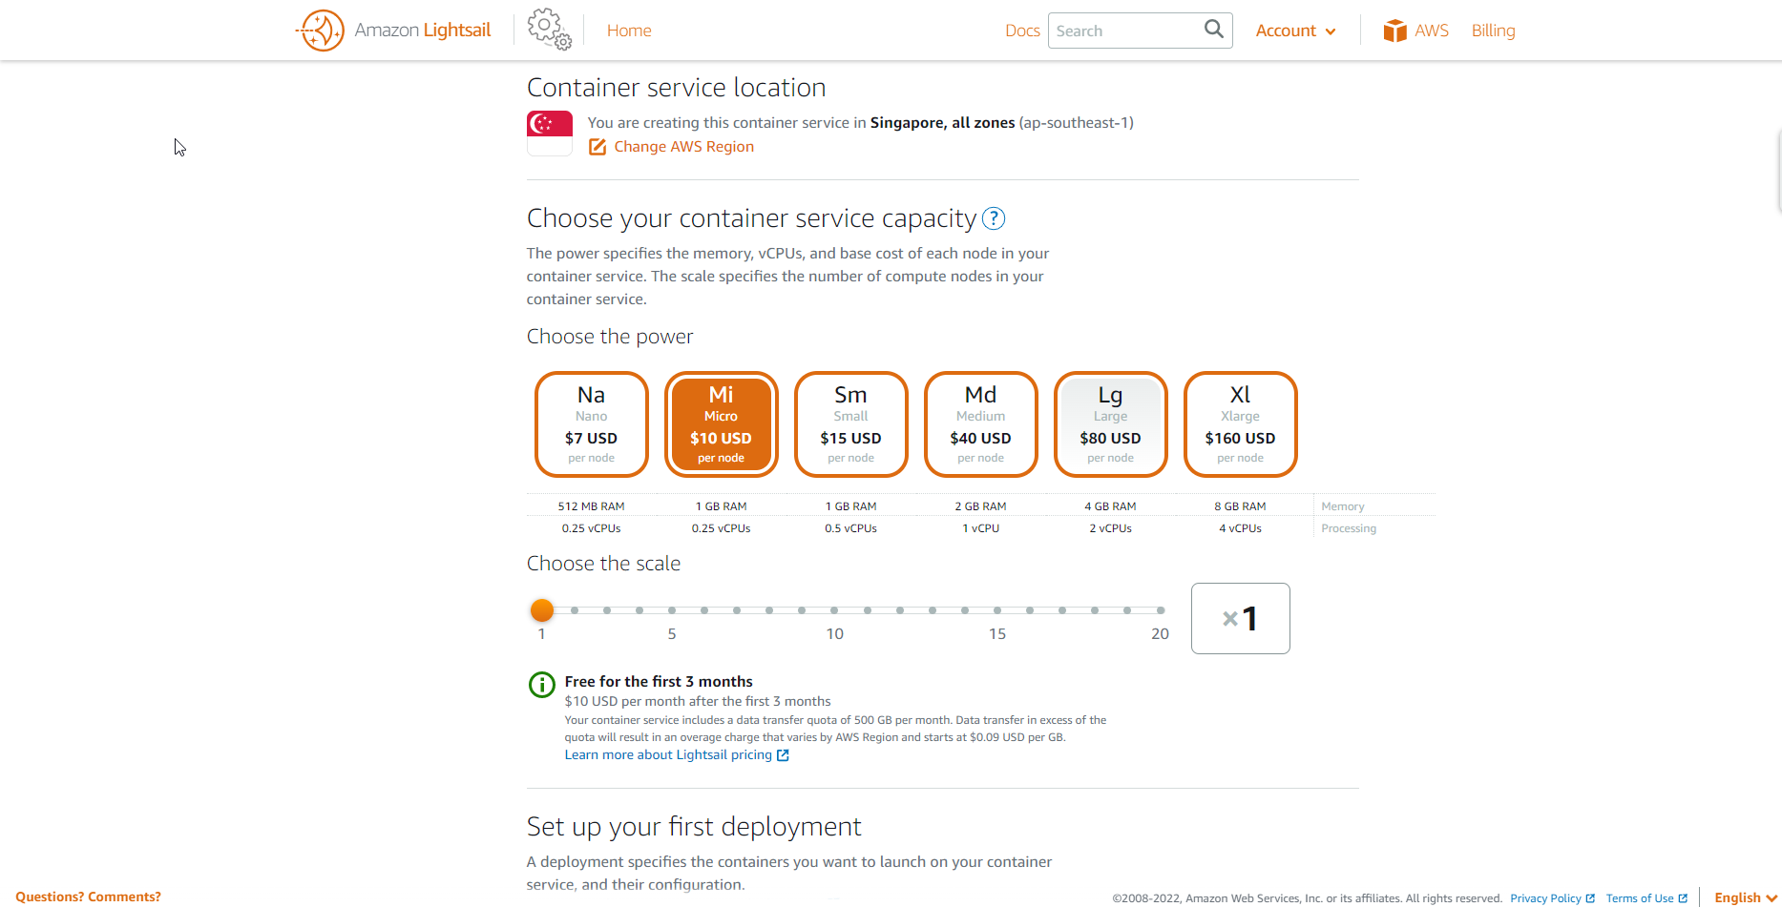Open the capacity help question mark icon
The width and height of the screenshot is (1782, 907).
tap(994, 218)
